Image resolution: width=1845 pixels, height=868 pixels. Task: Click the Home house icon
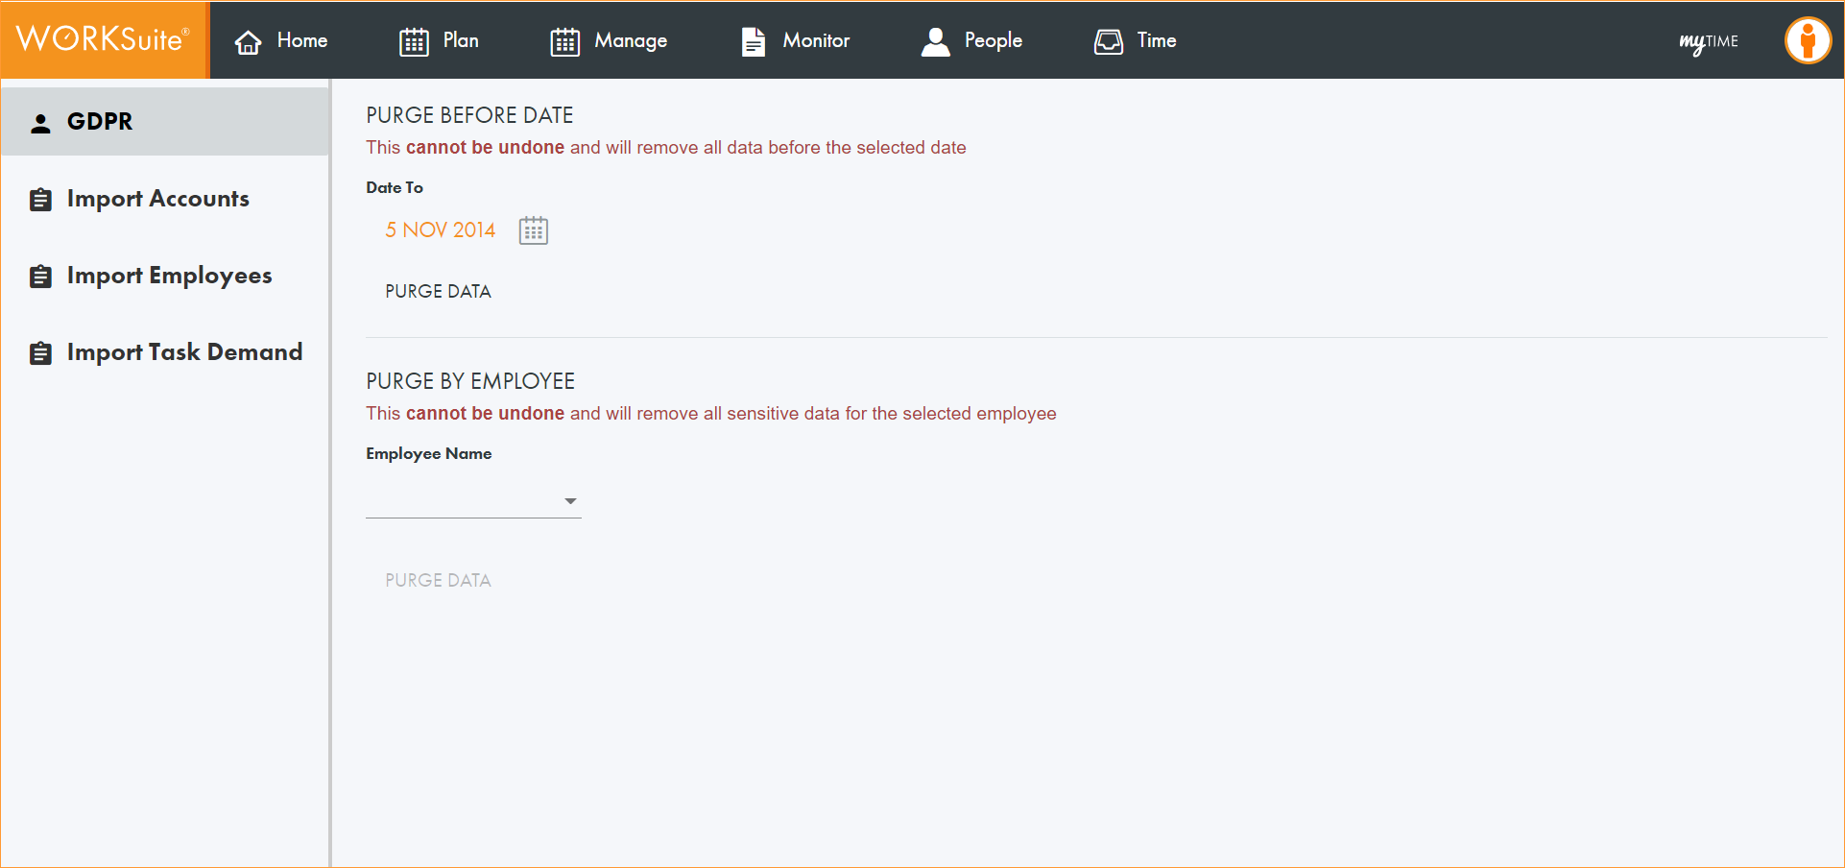coord(249,42)
